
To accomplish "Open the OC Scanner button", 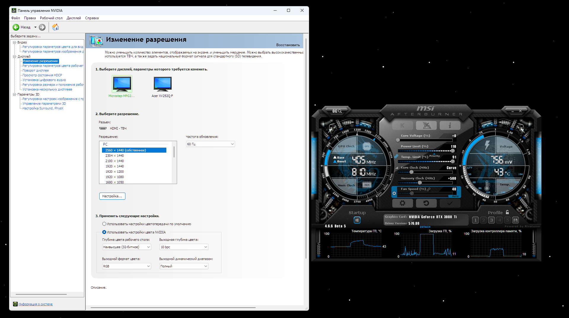I will pos(337,111).
